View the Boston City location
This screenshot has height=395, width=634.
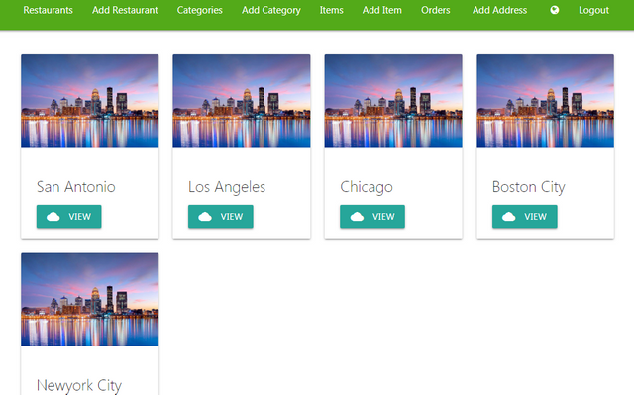[x=525, y=217]
